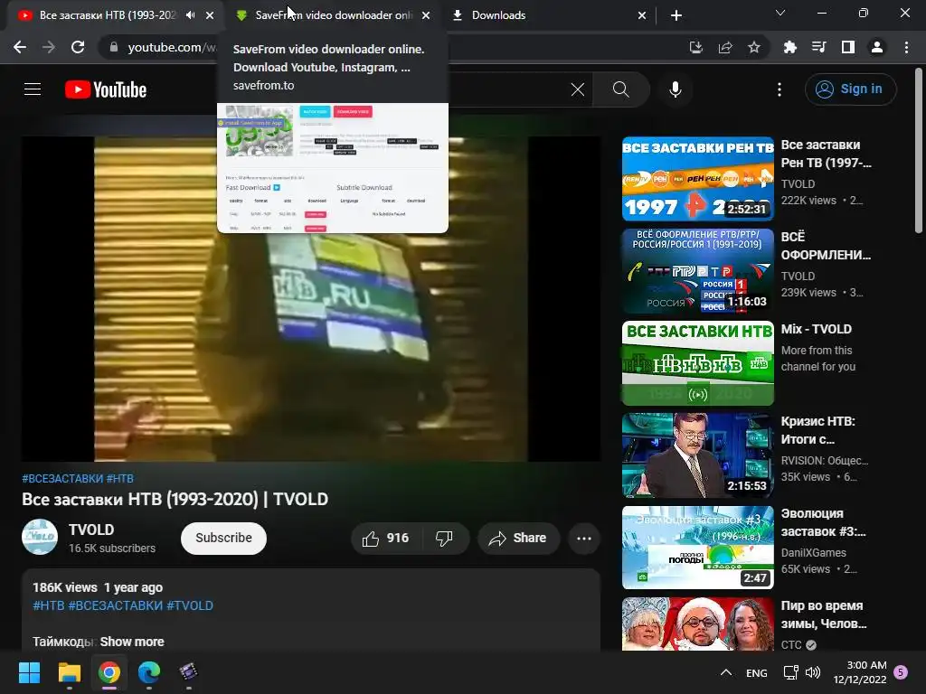
Task: Expand description with Show more
Action: pyautogui.click(x=132, y=642)
